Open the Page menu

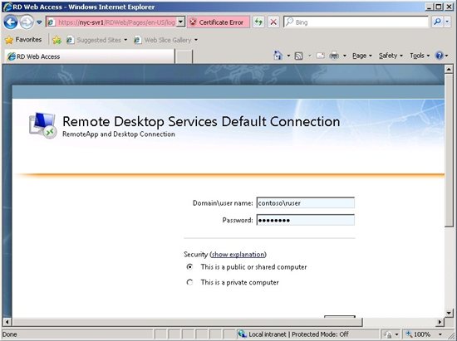362,56
